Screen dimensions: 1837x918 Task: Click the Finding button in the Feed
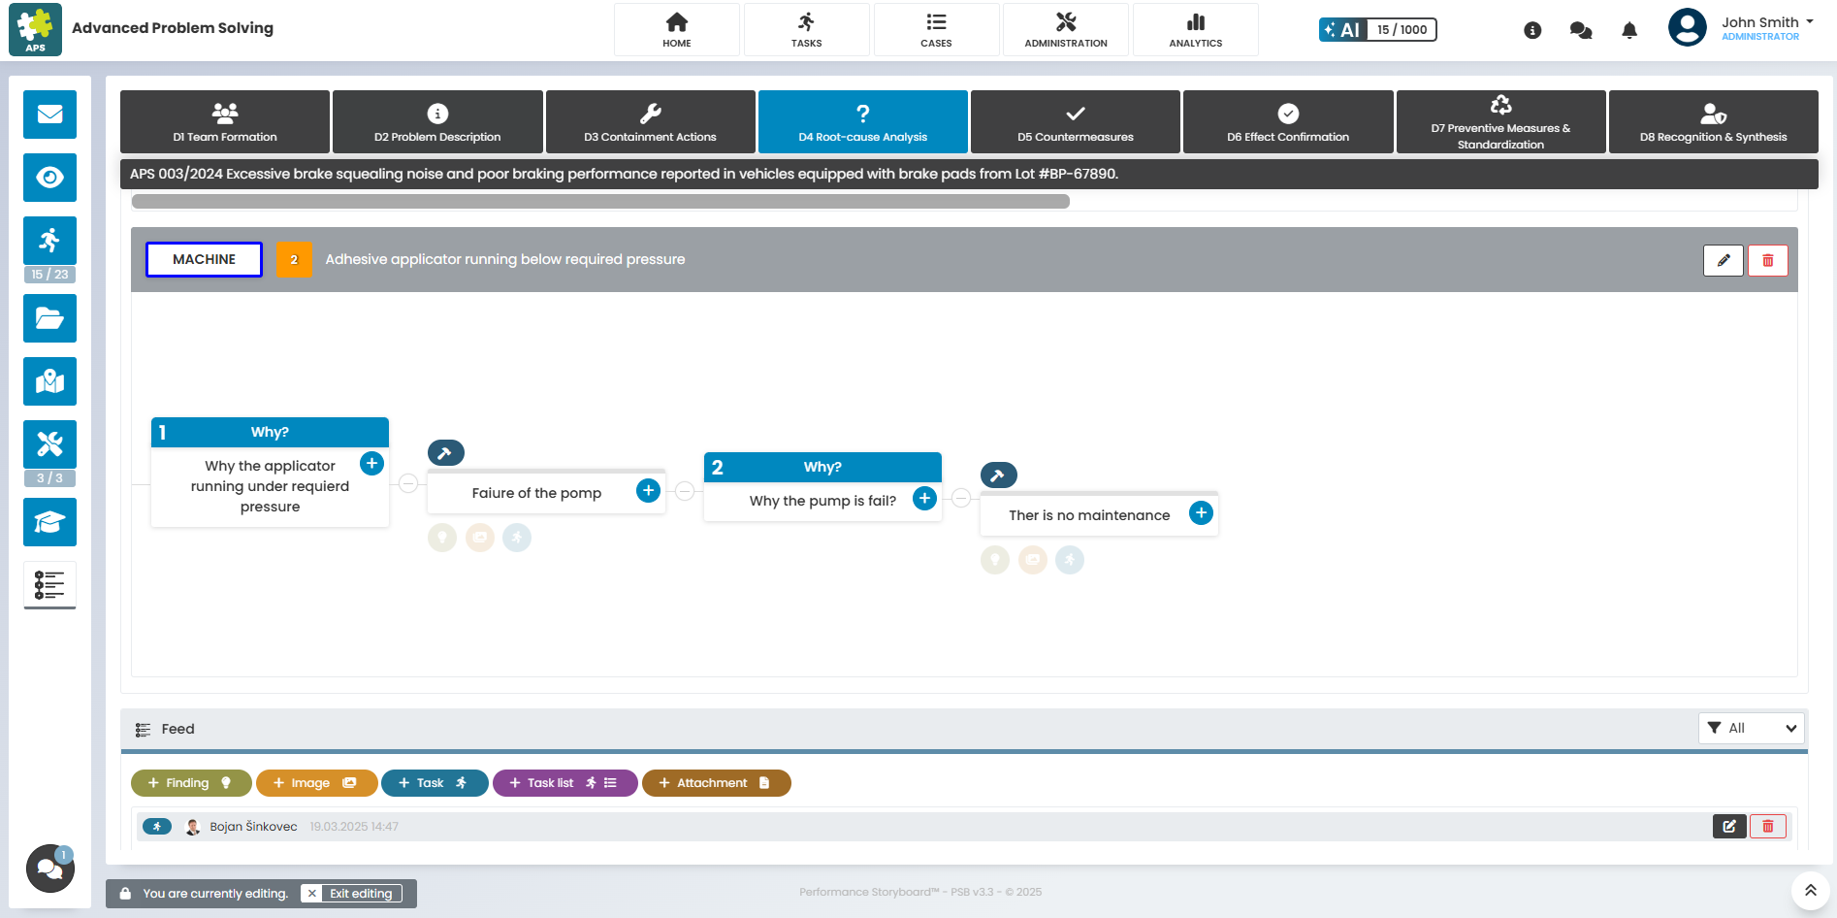[x=191, y=782]
